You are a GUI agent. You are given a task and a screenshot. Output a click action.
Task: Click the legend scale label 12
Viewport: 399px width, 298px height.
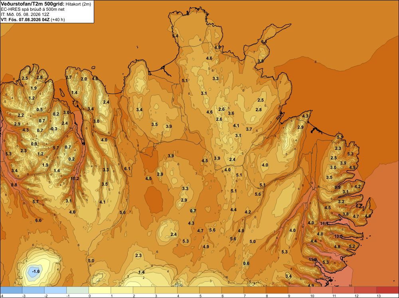[x=356, y=296]
